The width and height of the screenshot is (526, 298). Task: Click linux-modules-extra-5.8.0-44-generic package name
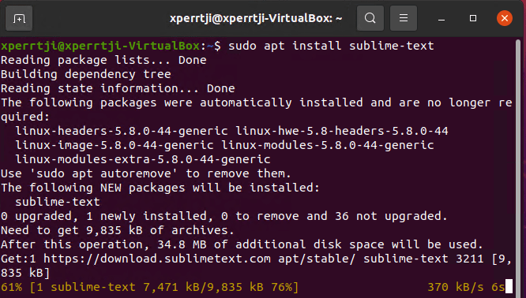click(x=143, y=159)
